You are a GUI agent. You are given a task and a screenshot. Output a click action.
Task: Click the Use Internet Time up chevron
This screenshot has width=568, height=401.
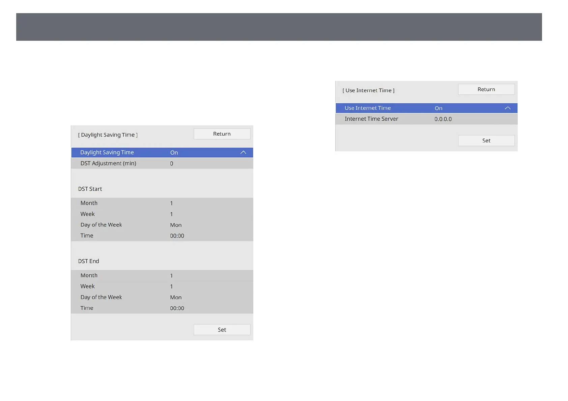(507, 108)
